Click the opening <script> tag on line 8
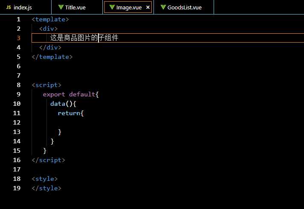The height and width of the screenshot is (209, 304). (x=46, y=85)
